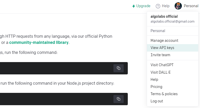Open Visit ChatGPT menu entry
The image size is (200, 108).
point(162,65)
